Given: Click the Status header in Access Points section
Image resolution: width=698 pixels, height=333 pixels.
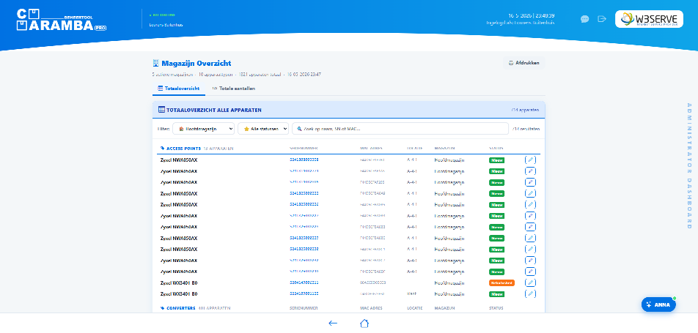Looking at the screenshot, I should (x=497, y=148).
